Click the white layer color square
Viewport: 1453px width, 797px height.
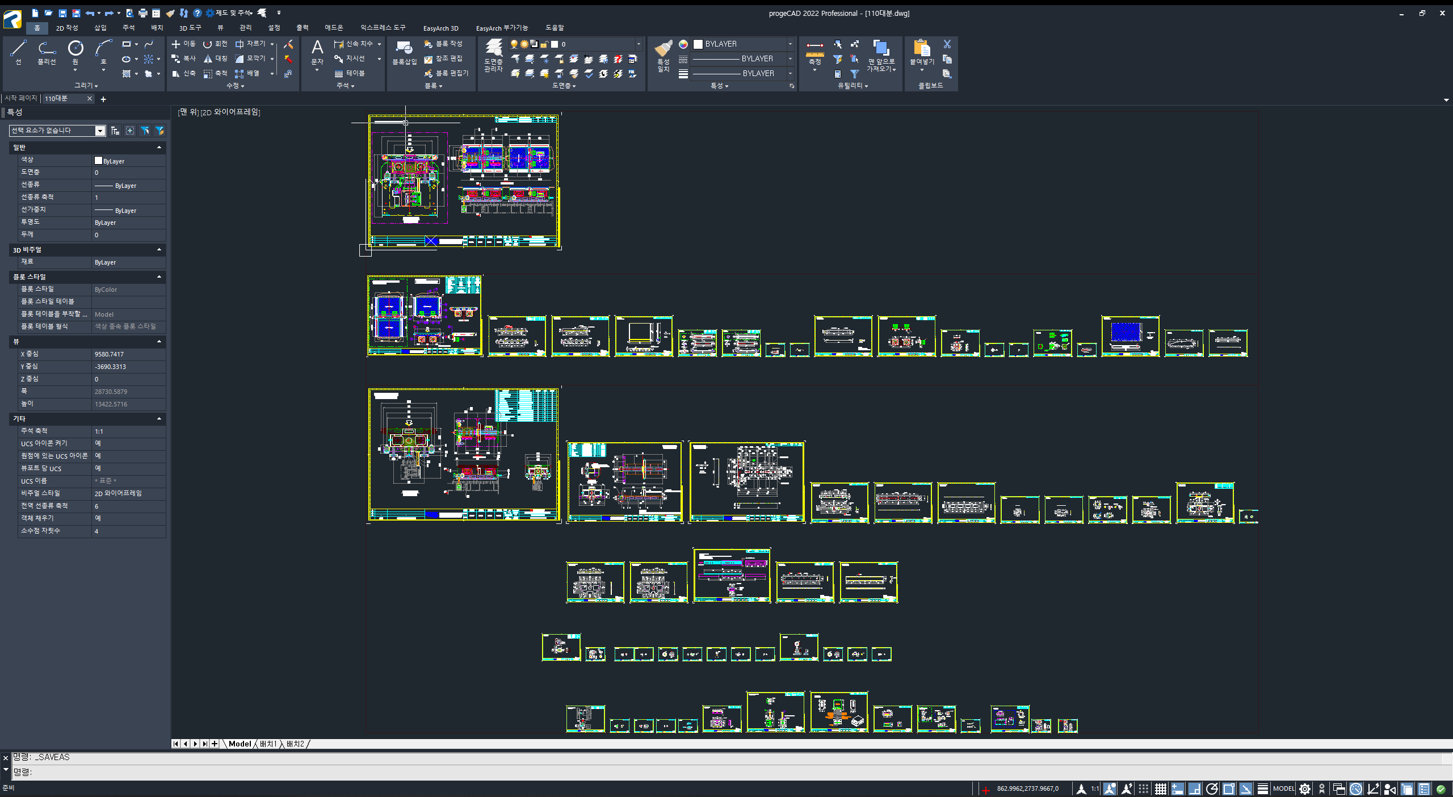coord(555,44)
